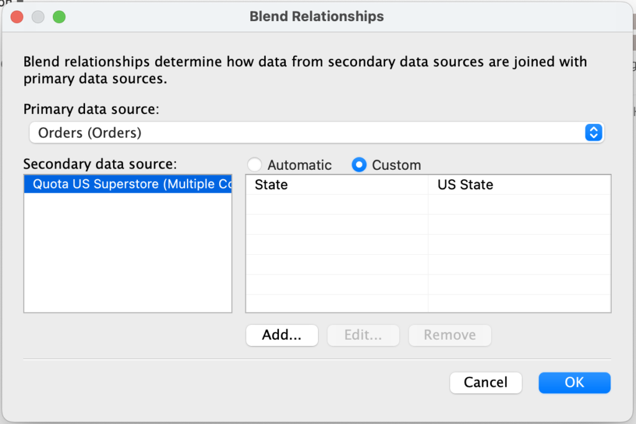This screenshot has width=636, height=424.
Task: Click the empty row directly below State
Action: click(x=337, y=205)
